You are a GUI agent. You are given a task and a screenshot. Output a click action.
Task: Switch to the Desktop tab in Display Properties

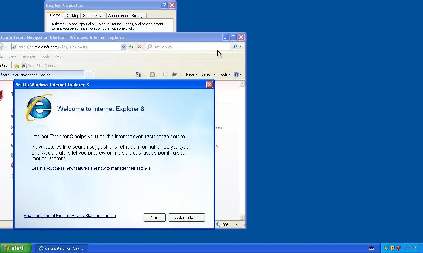(x=72, y=16)
